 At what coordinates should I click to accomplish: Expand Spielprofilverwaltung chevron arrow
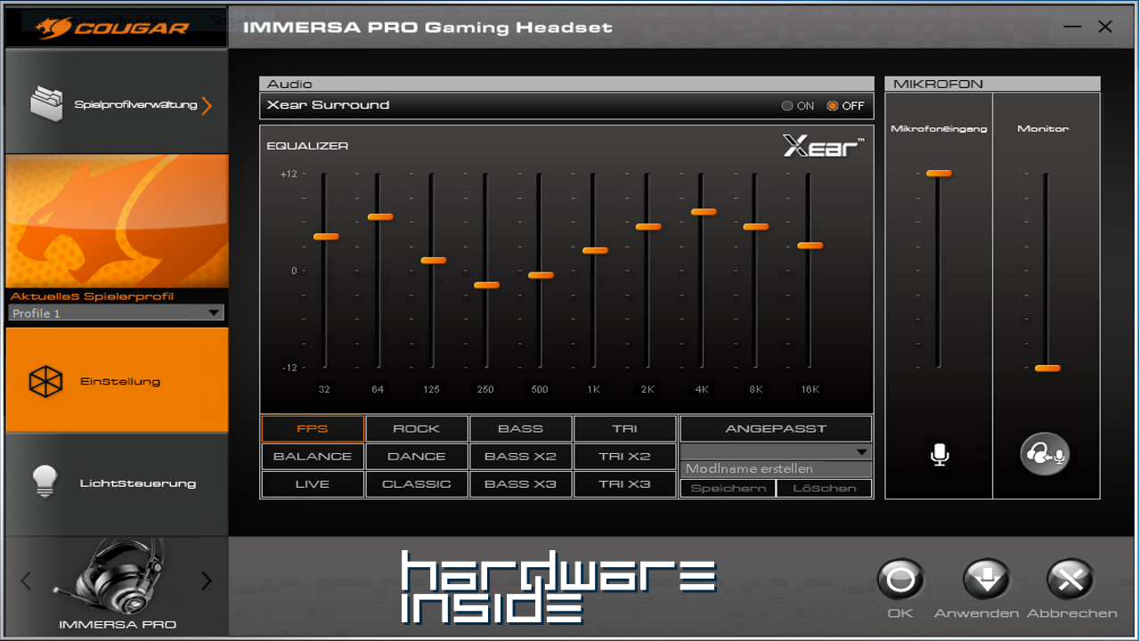[x=207, y=106]
